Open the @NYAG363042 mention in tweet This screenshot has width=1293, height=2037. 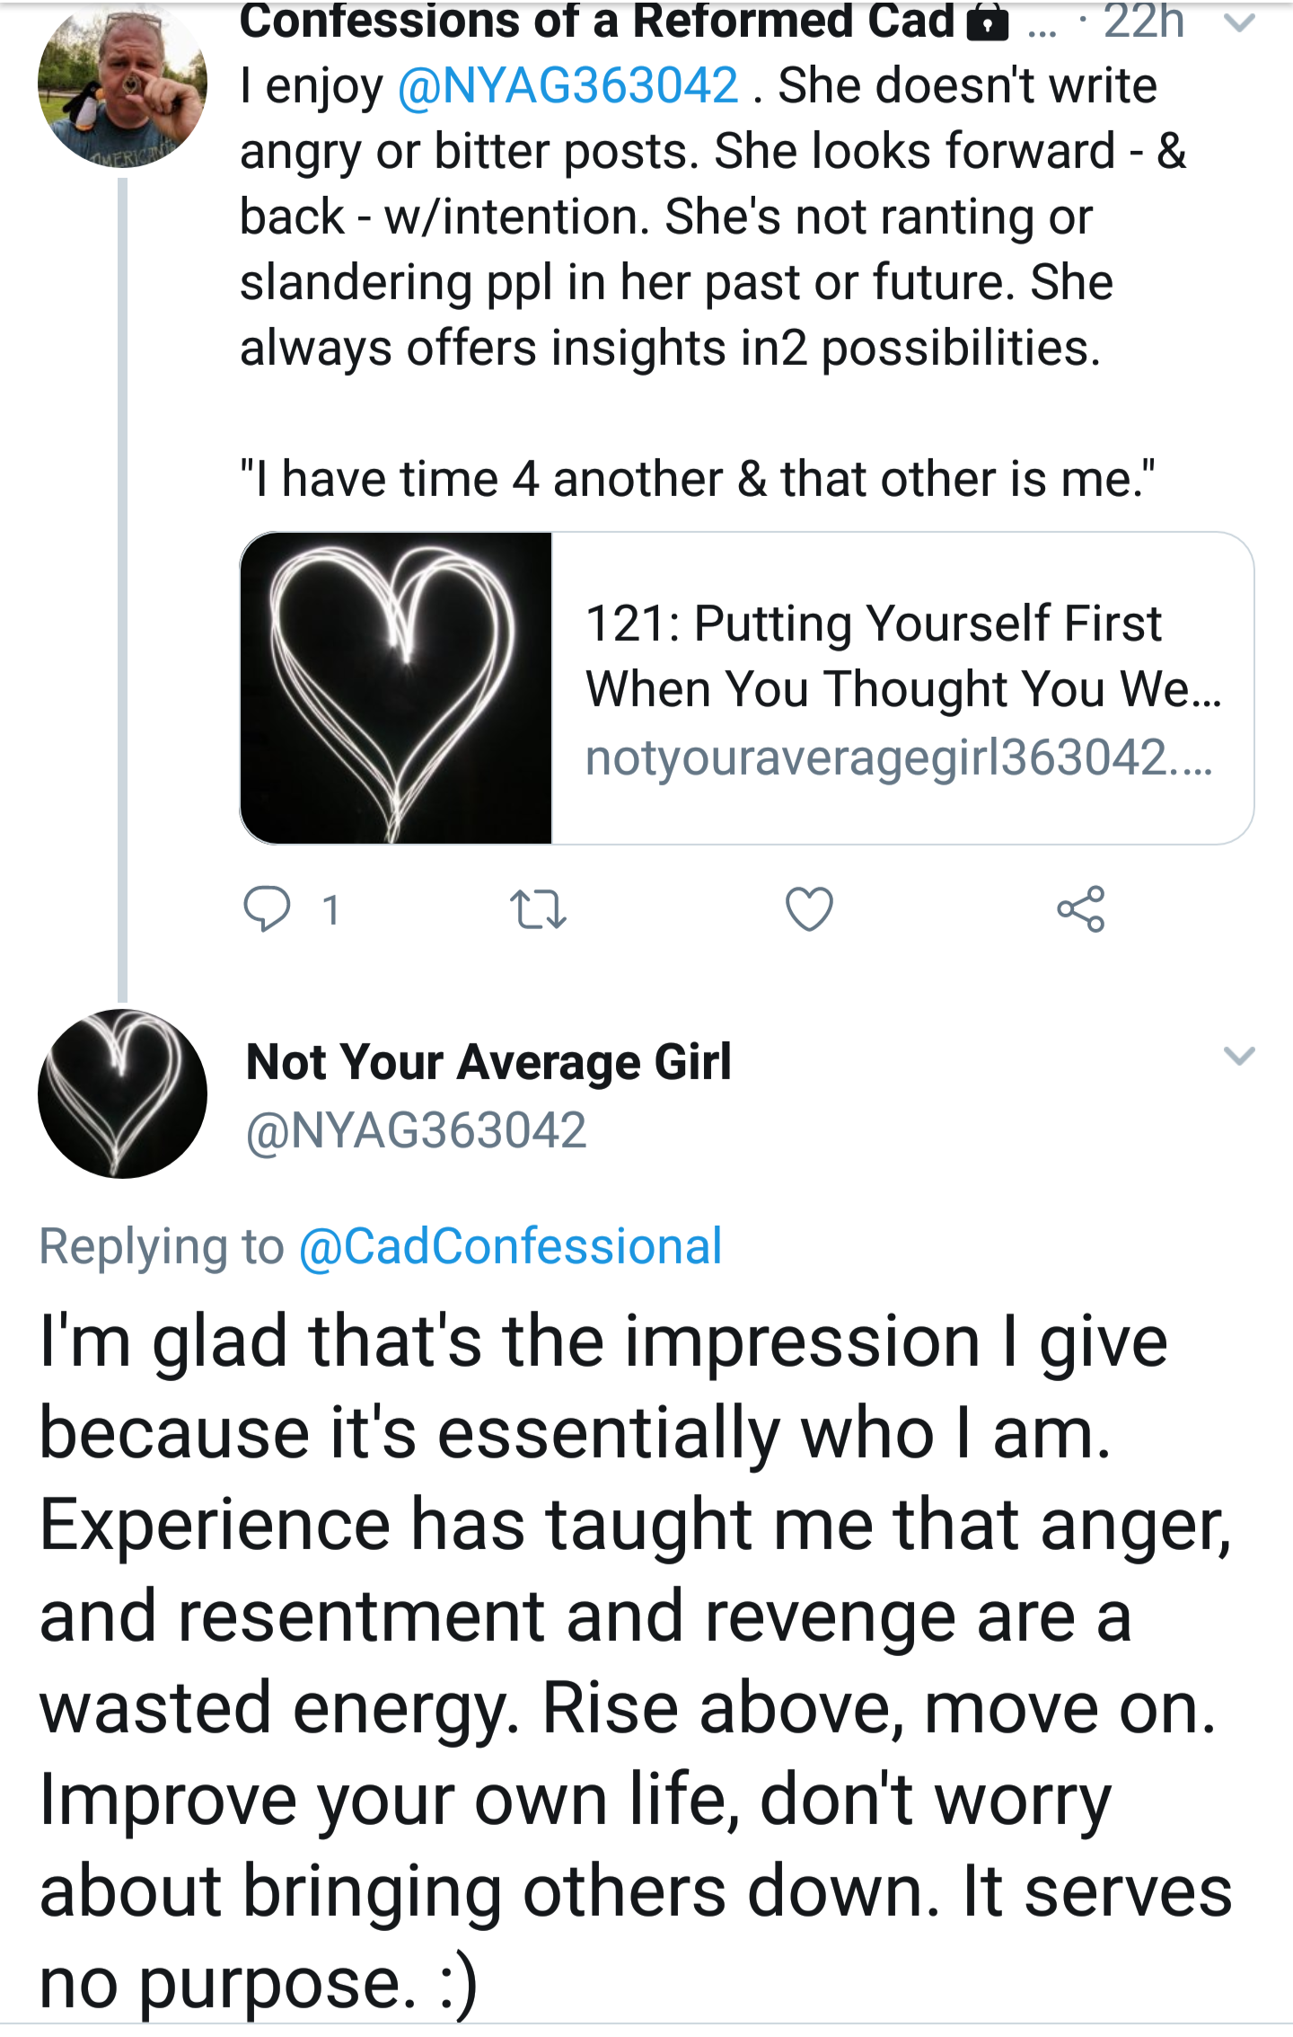[567, 86]
